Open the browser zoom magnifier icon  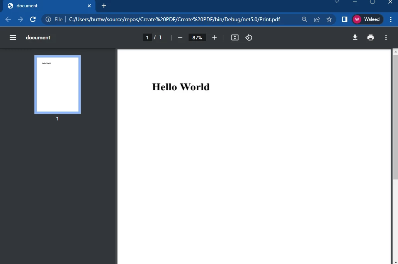[304, 19]
